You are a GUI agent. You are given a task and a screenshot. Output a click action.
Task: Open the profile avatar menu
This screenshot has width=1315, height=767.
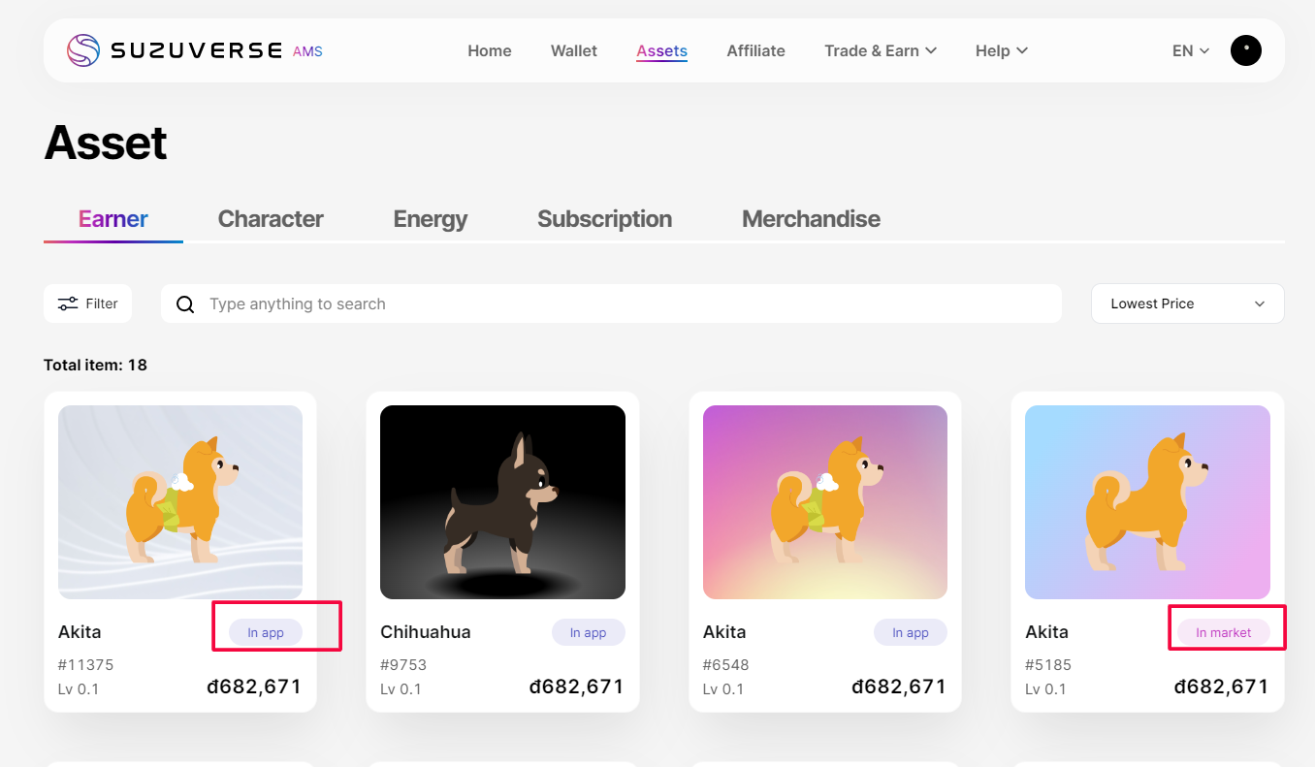(x=1245, y=49)
